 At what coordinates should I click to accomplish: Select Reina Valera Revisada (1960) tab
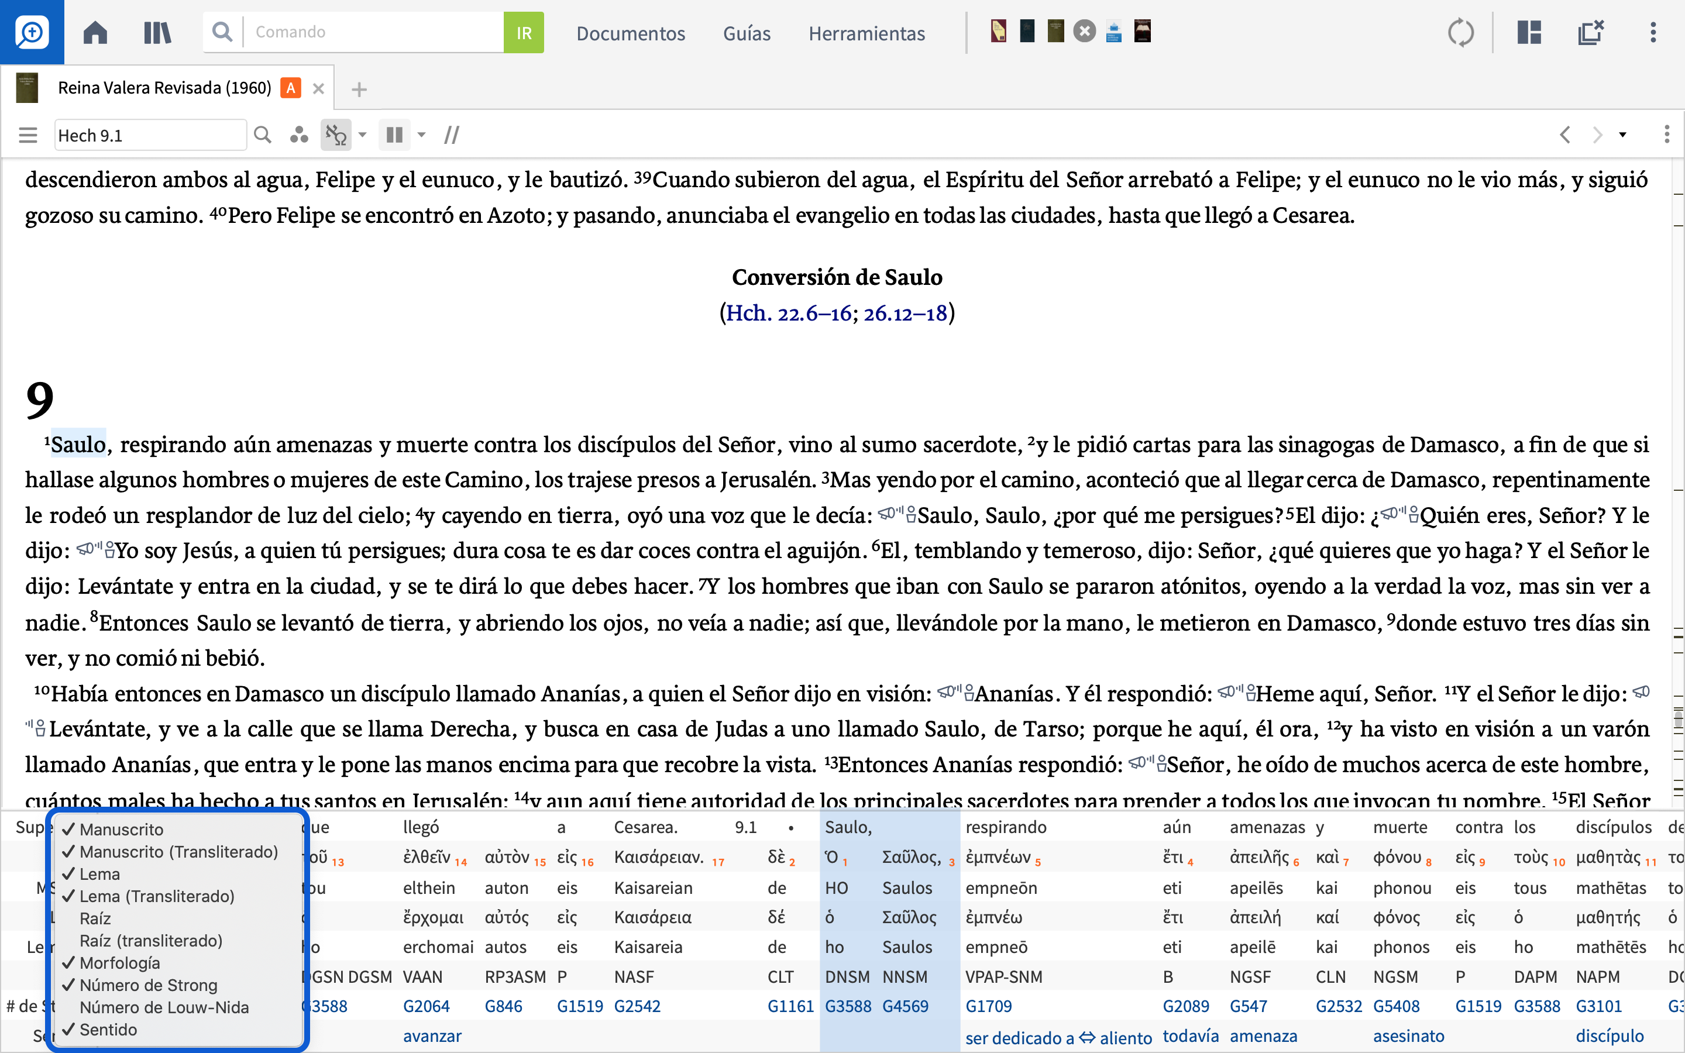point(164,88)
